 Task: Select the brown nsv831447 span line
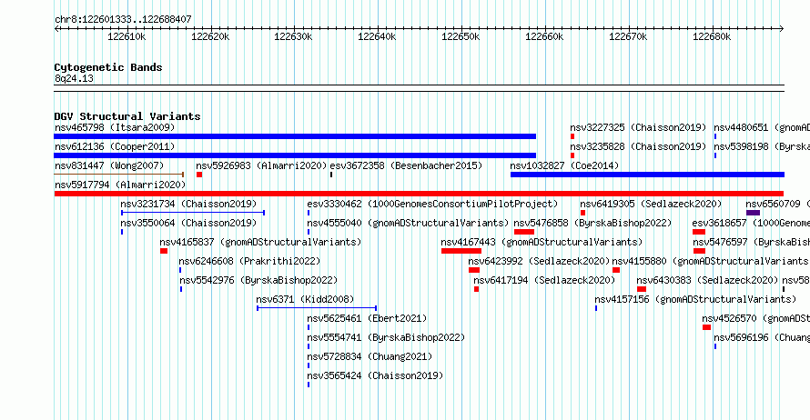click(119, 175)
